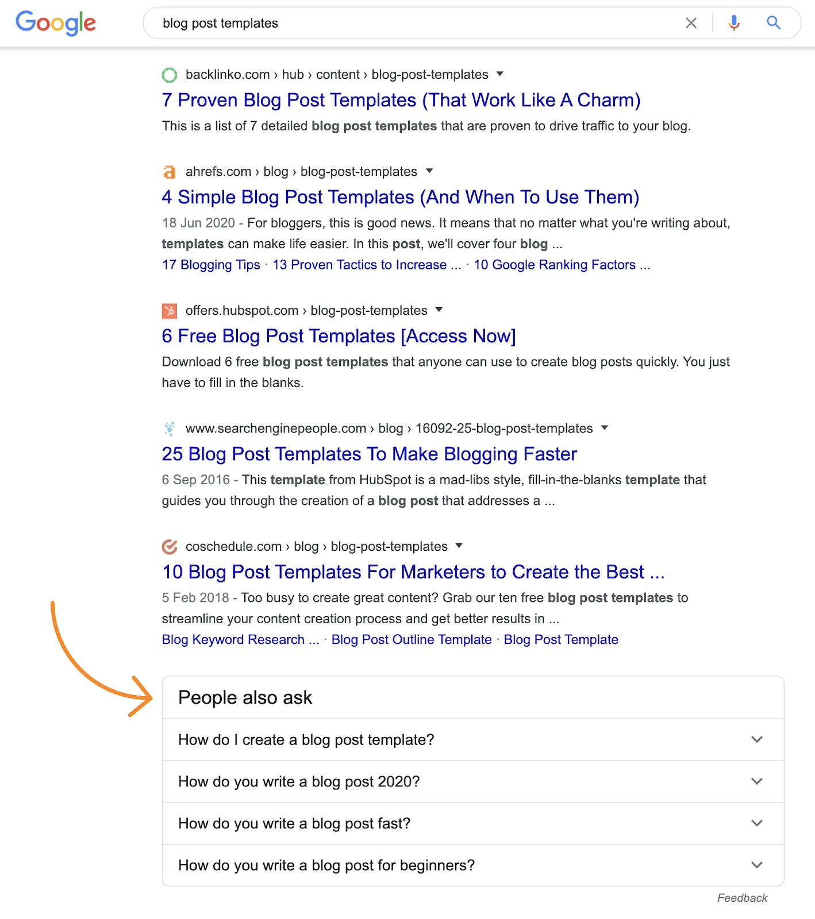Open "6 Free Blog Post Templates" result
The height and width of the screenshot is (919, 815).
coord(339,337)
